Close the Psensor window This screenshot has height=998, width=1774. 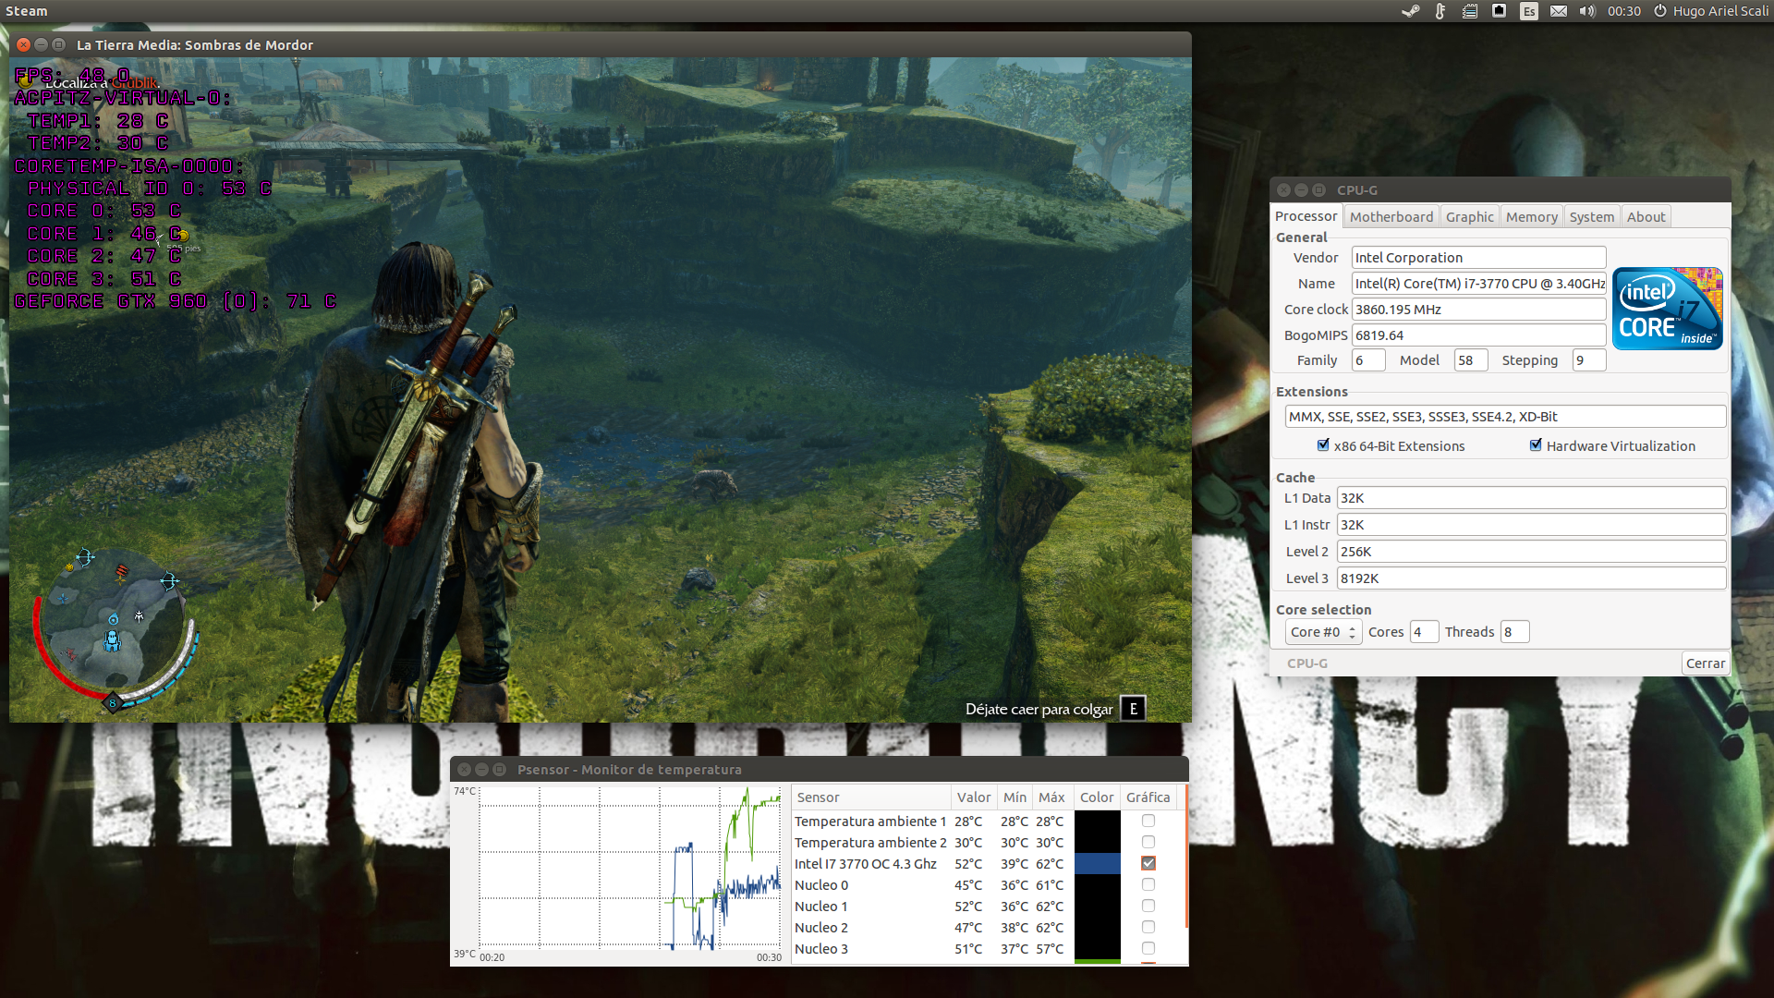(464, 769)
